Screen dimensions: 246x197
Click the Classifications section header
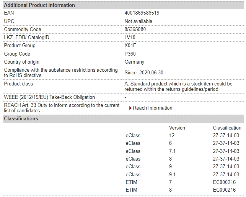coord(123,118)
